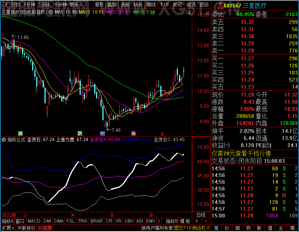Activate the 画线 drawing tool
Viewport: 299px width, 232px height.
tap(151, 4)
